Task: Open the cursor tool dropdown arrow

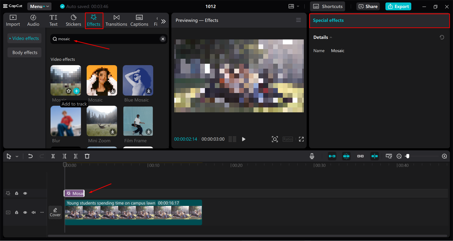Action: [x=17, y=156]
